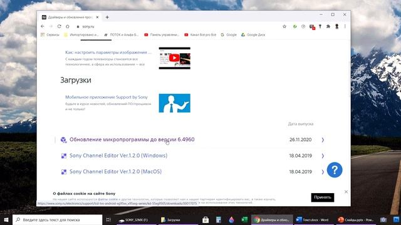Open the Импортировано bookmarks folder
This screenshot has height=225, width=401.
(x=81, y=35)
